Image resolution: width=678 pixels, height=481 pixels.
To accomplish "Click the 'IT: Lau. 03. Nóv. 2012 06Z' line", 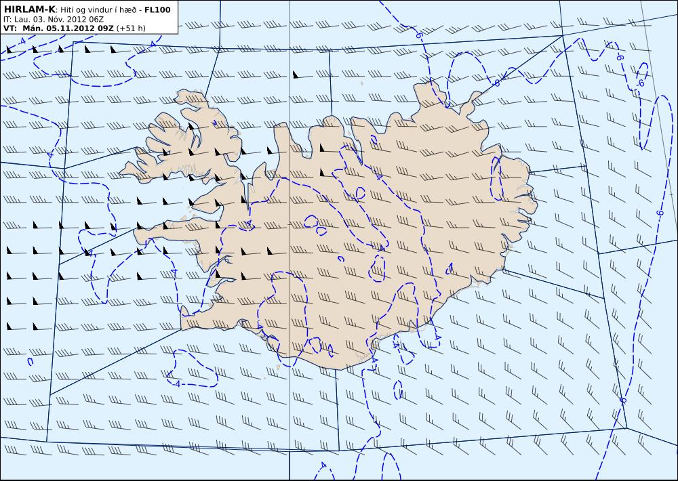I will (x=53, y=20).
